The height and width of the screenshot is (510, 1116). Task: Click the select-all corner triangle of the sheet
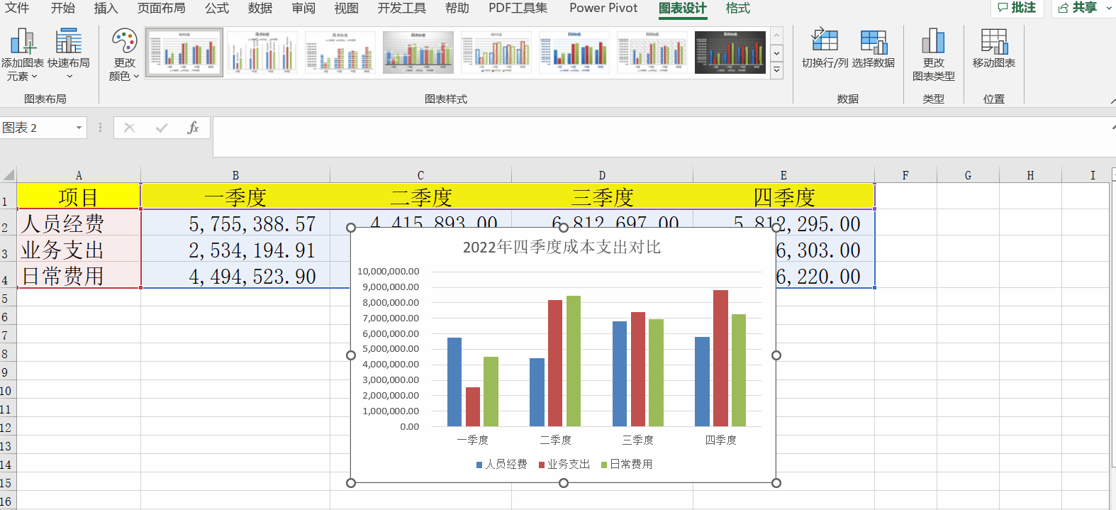click(9, 175)
